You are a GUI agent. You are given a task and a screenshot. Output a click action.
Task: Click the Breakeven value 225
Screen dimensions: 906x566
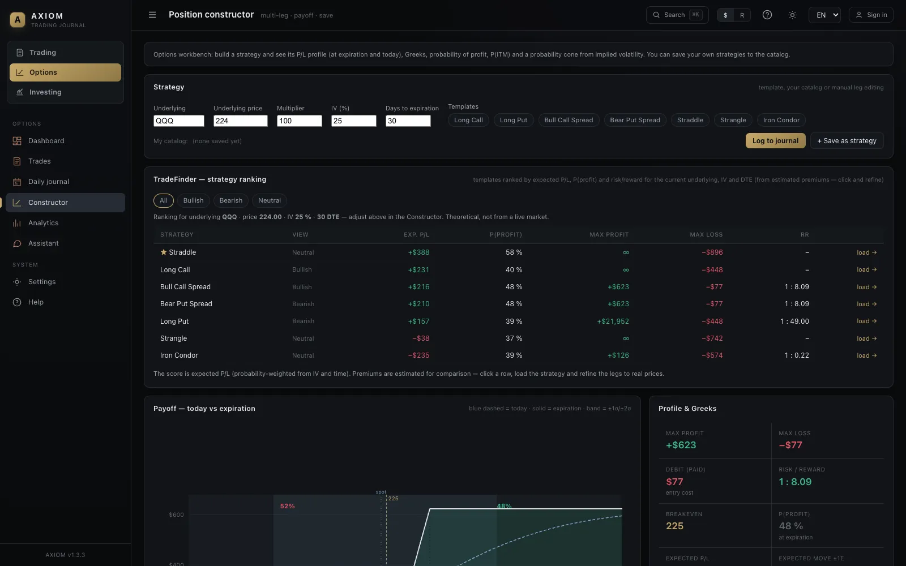(674, 526)
